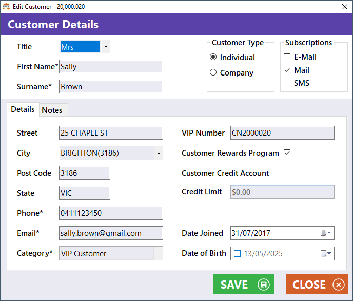
Task: Uncheck the Mail subscription checkbox
Action: tap(287, 70)
